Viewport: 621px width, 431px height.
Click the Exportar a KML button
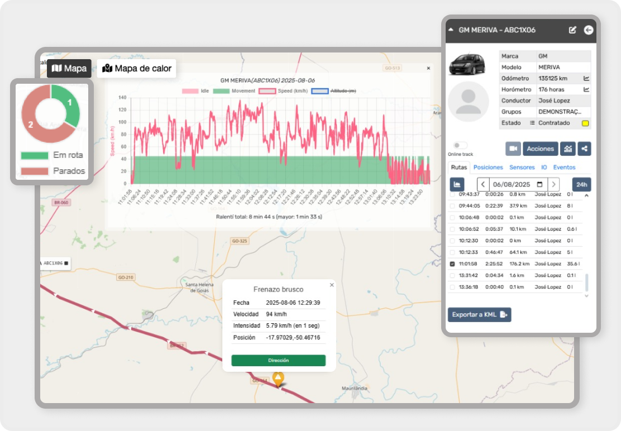coord(479,315)
